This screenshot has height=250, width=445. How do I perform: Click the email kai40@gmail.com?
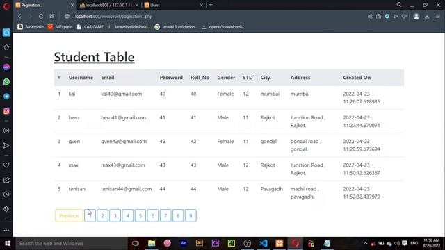(122, 94)
